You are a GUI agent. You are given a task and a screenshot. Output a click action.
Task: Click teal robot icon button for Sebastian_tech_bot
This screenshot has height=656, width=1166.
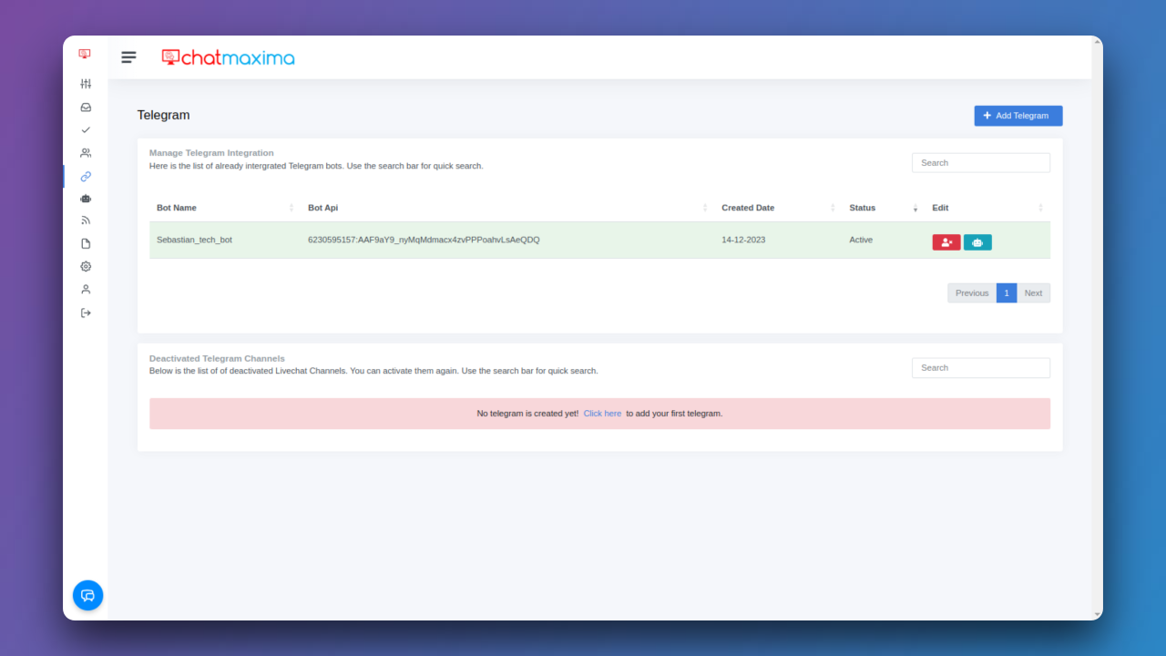pos(977,242)
